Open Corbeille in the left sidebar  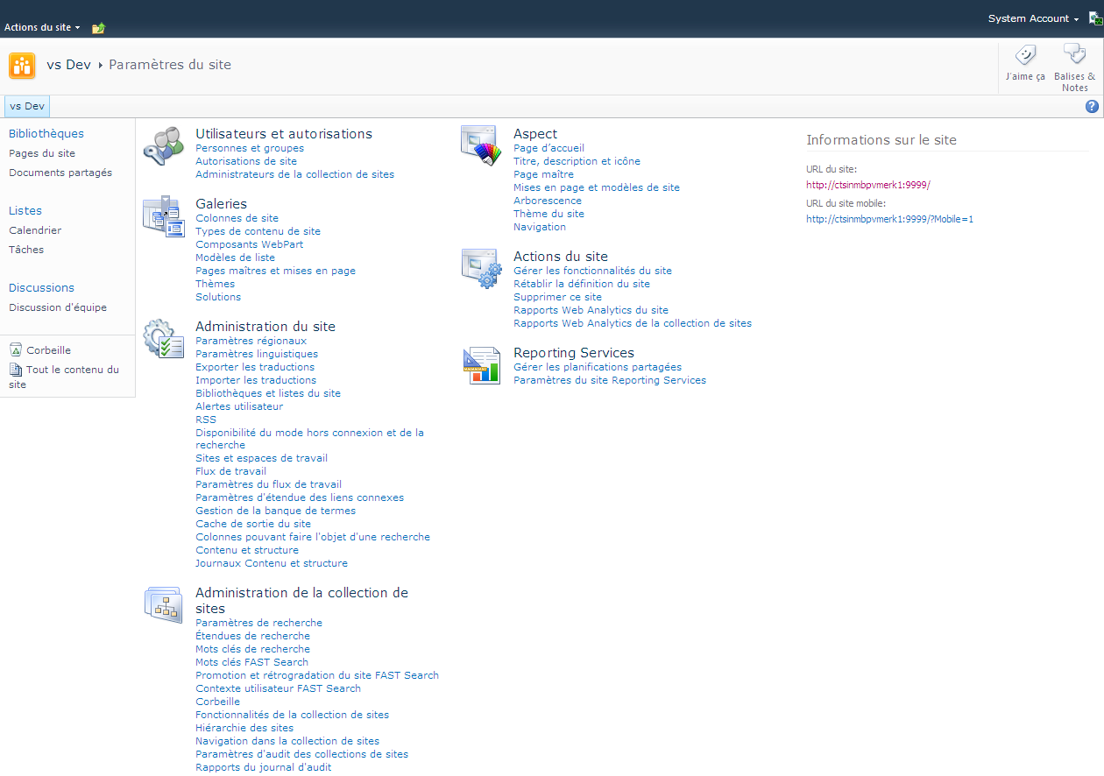48,350
